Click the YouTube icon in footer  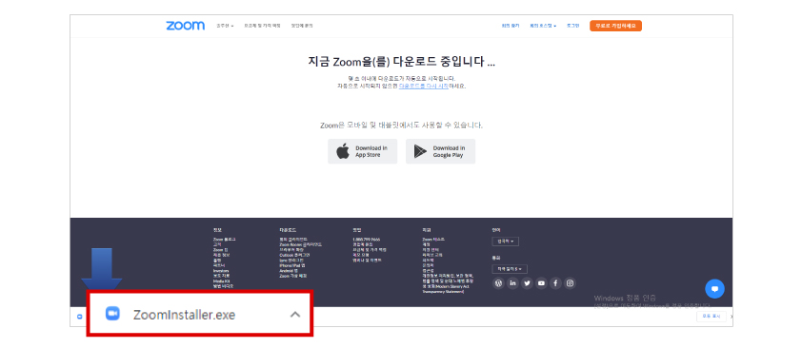(541, 283)
